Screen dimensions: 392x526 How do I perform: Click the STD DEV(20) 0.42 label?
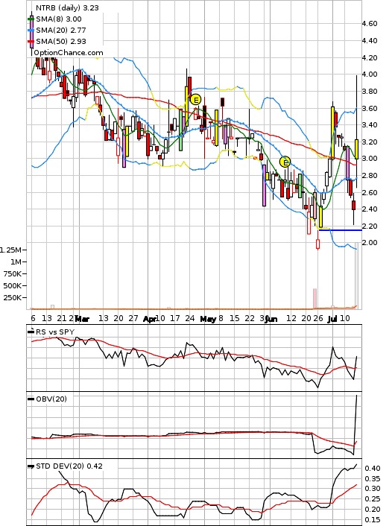point(69,466)
